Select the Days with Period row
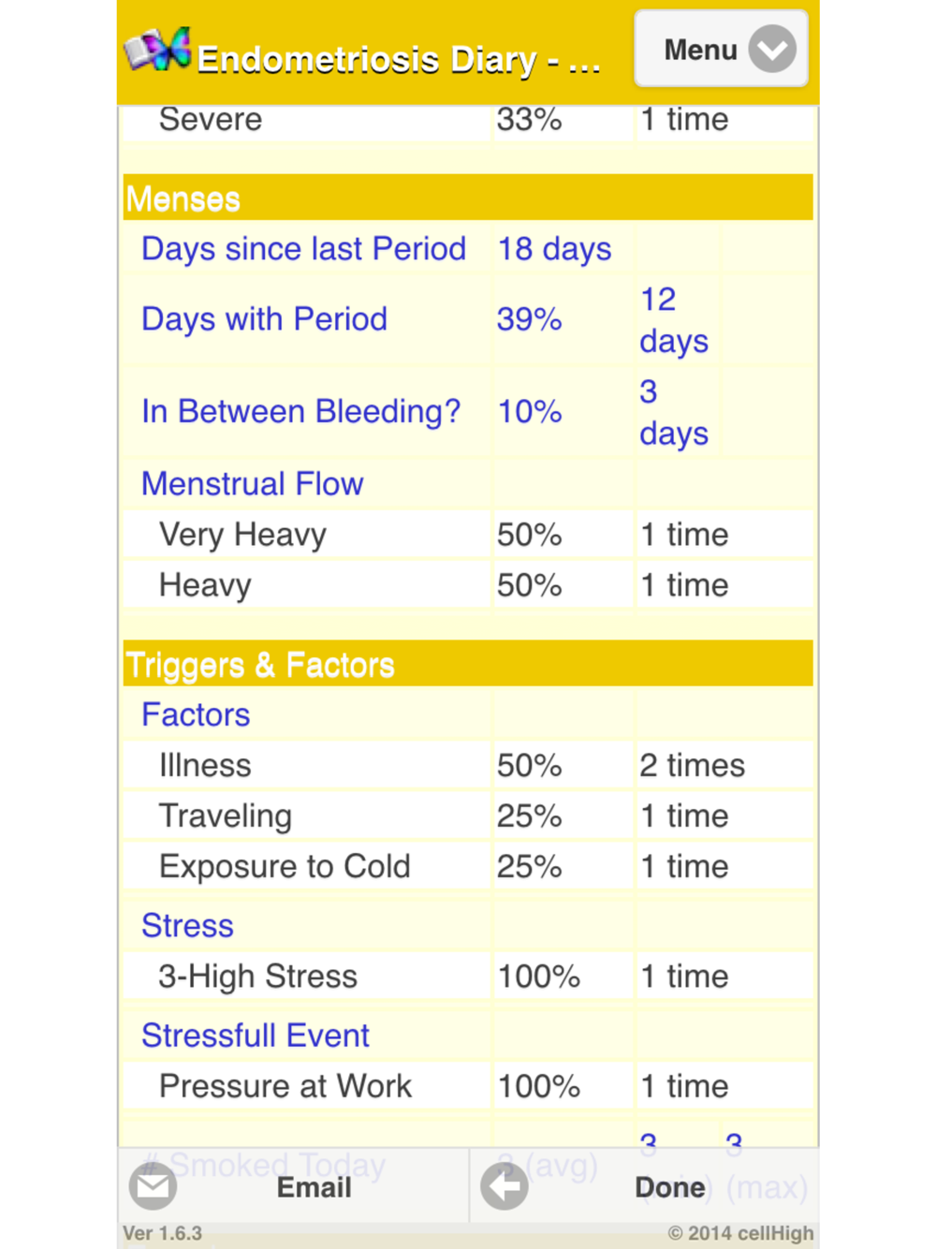 [264, 319]
